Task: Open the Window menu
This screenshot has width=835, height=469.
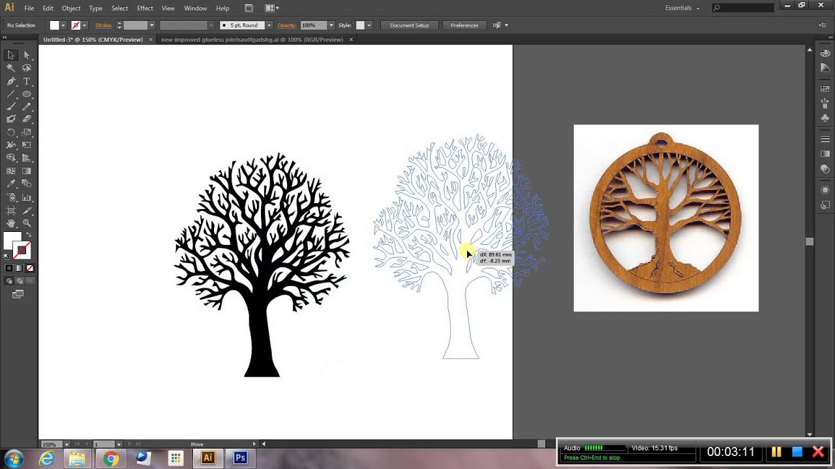Action: 195,8
